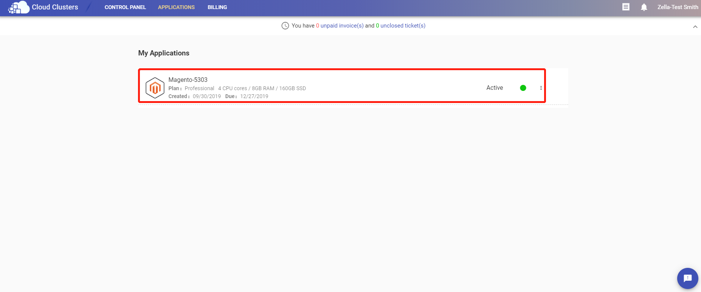Click the clock icon beside the invoice notice

[285, 26]
